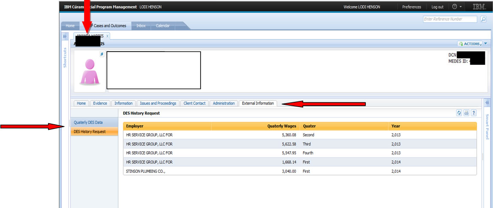
Task: Sort by the Year column header
Action: coord(432,126)
